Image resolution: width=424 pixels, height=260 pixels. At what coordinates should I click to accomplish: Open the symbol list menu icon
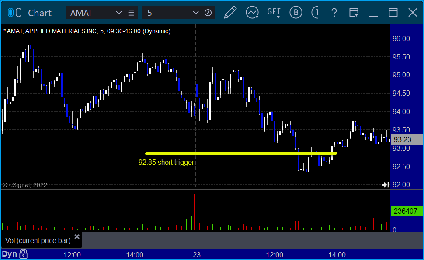point(131,13)
